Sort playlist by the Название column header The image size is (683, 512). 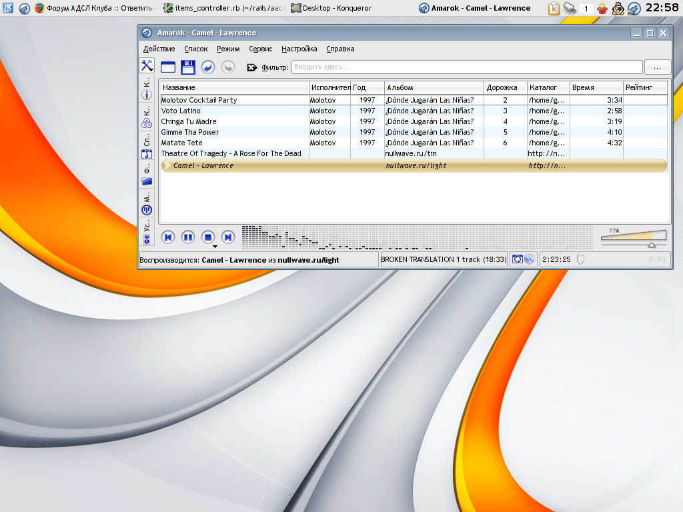tap(233, 87)
